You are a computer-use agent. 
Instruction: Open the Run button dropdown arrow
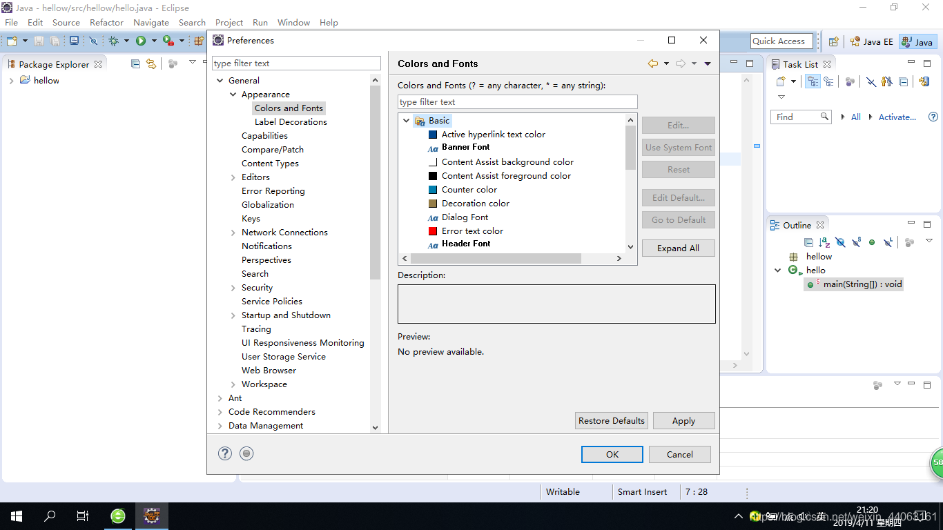pyautogui.click(x=153, y=41)
